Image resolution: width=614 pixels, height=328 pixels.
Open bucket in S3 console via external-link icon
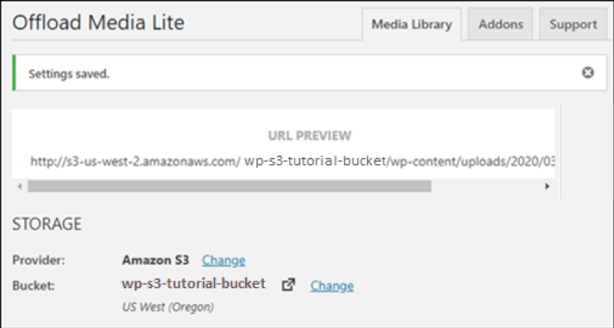[x=288, y=284]
